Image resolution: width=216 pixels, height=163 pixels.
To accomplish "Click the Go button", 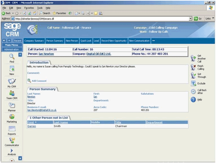I will (x=198, y=19).
